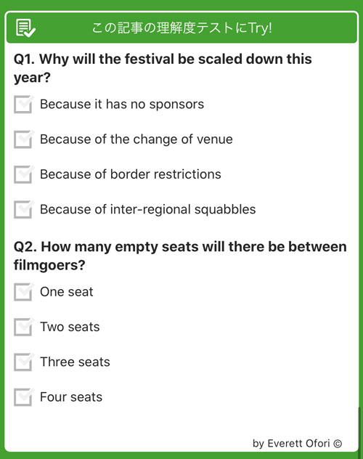363x459 pixels.
Task: Check 'Because it has no sponsors' box
Action: coord(23,104)
